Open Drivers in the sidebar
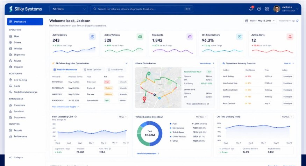Screen dimensions: 306x166 17,42
